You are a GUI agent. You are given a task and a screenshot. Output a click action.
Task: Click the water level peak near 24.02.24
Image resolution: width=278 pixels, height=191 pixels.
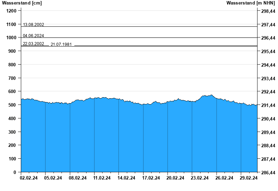211,95
